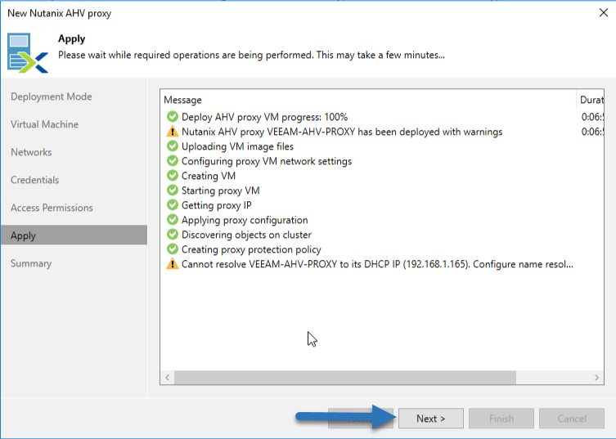616x439 pixels.
Task: Click the horizontal scrollbar thumb
Action: [x=345, y=378]
